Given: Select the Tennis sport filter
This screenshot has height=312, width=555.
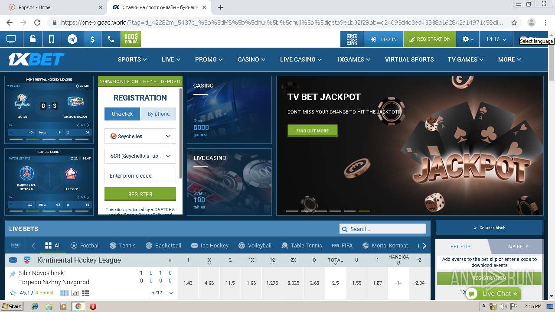Looking at the screenshot, I should pos(122,245).
